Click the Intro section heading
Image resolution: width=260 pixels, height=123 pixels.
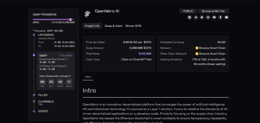[89, 91]
